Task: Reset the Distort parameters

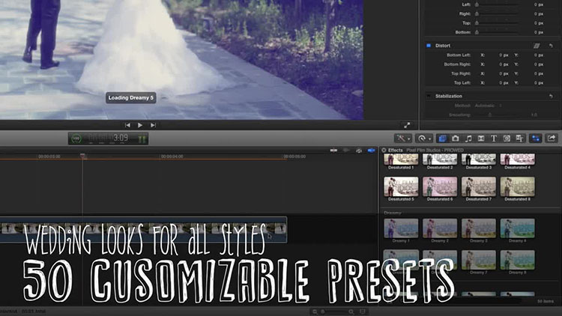Action: [x=551, y=46]
